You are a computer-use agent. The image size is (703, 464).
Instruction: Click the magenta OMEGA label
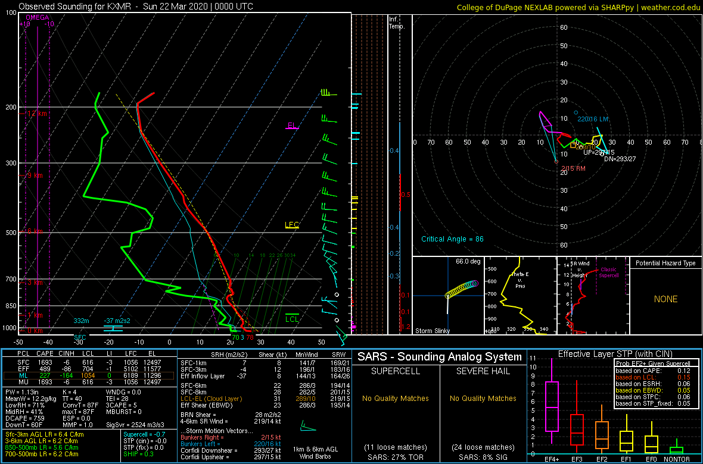[x=38, y=17]
